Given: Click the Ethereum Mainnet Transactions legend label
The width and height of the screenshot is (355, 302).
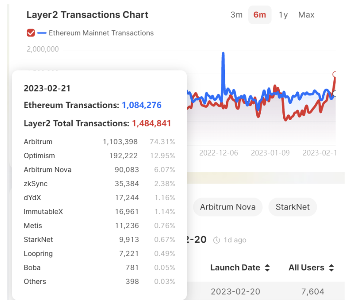Looking at the screenshot, I should coord(101,33).
